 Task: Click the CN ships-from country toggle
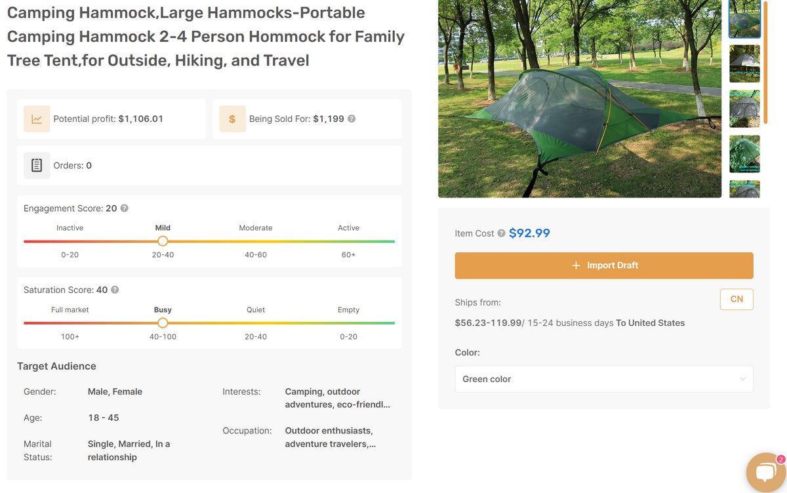coord(736,299)
